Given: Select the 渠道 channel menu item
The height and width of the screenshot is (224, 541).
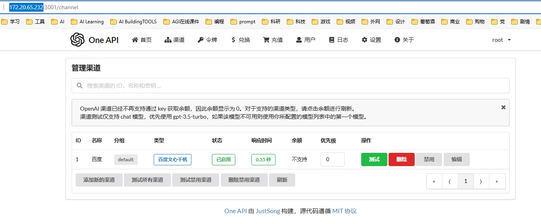Looking at the screenshot, I should click(x=175, y=40).
